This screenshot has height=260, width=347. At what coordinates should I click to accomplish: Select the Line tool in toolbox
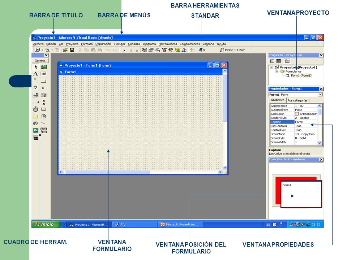[44, 123]
